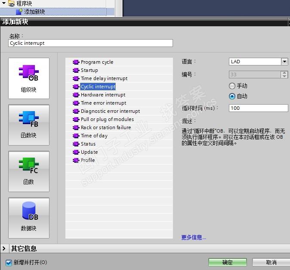Image resolution: width=290 pixels, height=270 pixels.
Task: Click the Profile OB icon
Action: tap(76, 160)
